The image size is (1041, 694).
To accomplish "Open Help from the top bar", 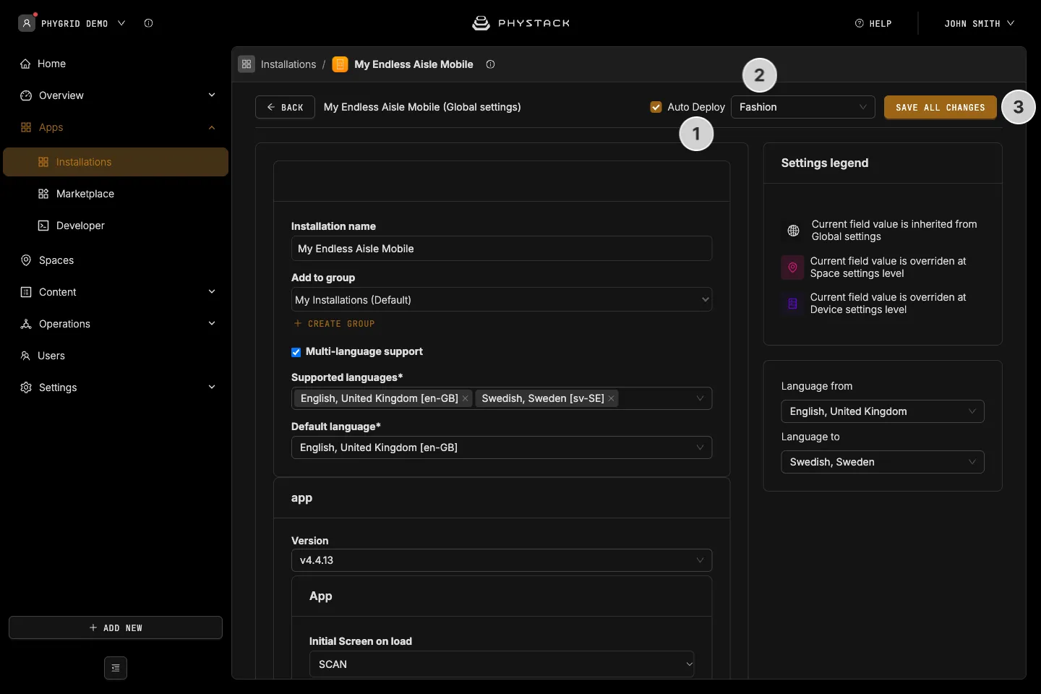I will tap(873, 23).
